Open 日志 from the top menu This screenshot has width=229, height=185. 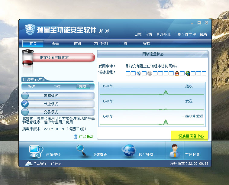138,34
